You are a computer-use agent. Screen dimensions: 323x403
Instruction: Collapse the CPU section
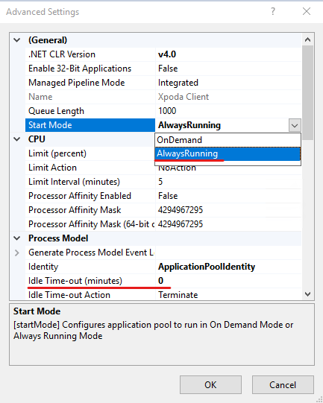tap(17, 139)
